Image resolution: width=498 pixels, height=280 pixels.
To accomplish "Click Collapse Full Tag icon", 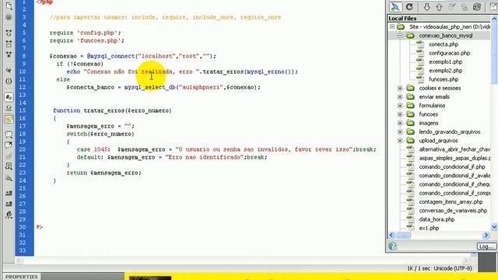I will pos(9,33).
